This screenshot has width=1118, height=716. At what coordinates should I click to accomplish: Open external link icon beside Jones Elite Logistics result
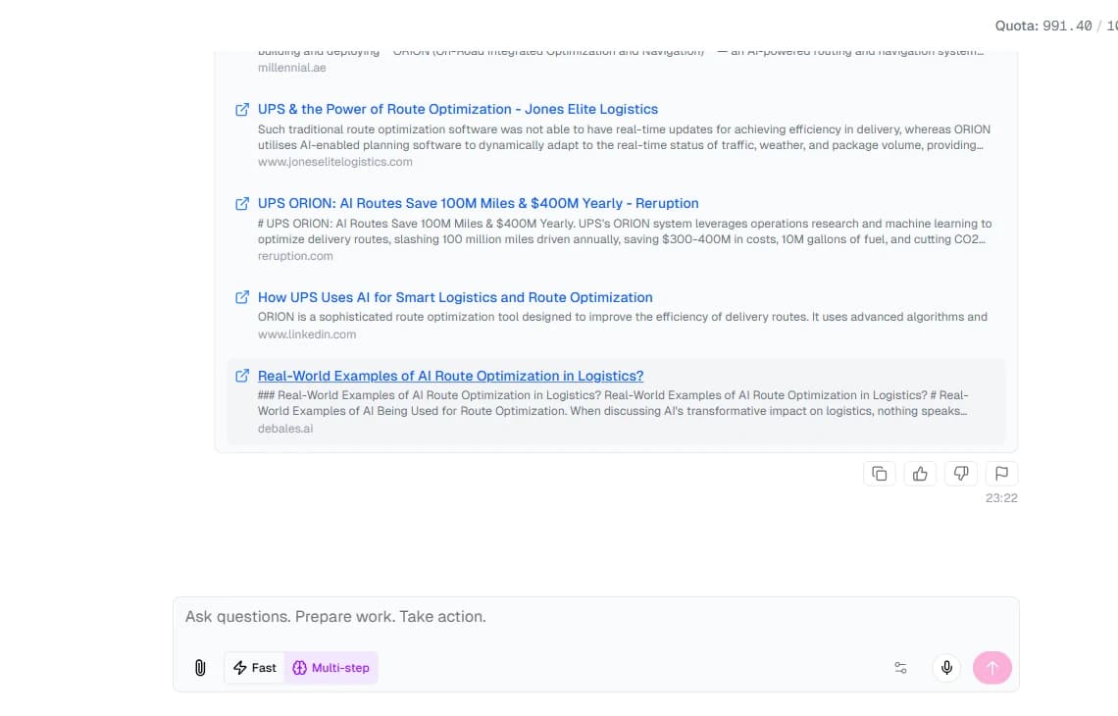242,109
